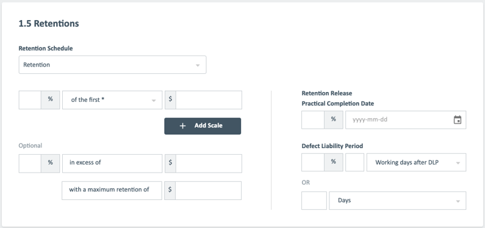Open the 'Working days after DLP' dropdown
This screenshot has width=485, height=228.
416,162
